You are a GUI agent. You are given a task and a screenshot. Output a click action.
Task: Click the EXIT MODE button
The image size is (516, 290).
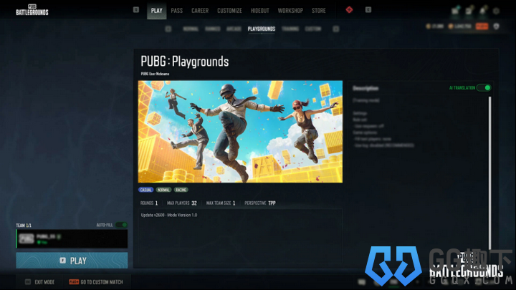coord(40,282)
